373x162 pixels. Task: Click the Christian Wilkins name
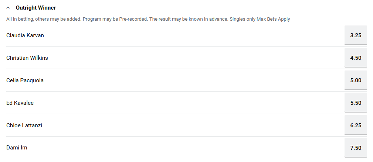[27, 58]
